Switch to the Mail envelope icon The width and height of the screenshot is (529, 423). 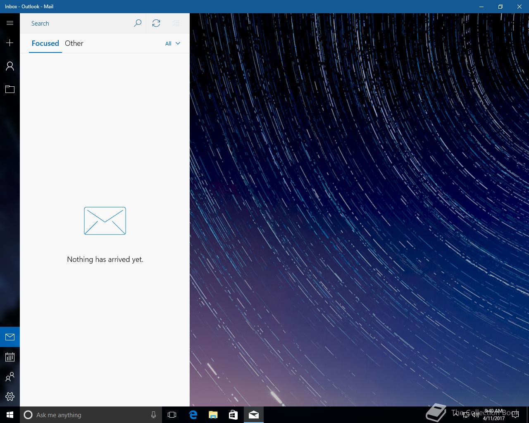(x=10, y=337)
